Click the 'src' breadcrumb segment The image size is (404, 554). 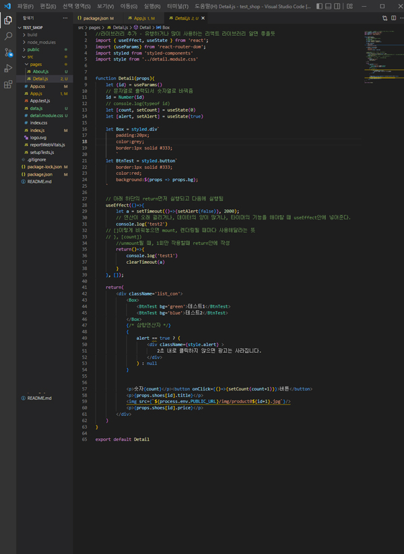(81, 27)
